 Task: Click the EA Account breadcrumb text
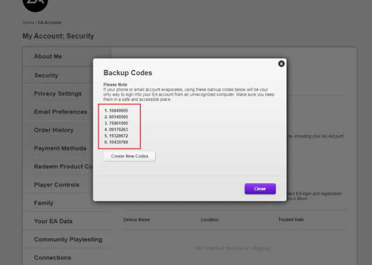[x=49, y=22]
